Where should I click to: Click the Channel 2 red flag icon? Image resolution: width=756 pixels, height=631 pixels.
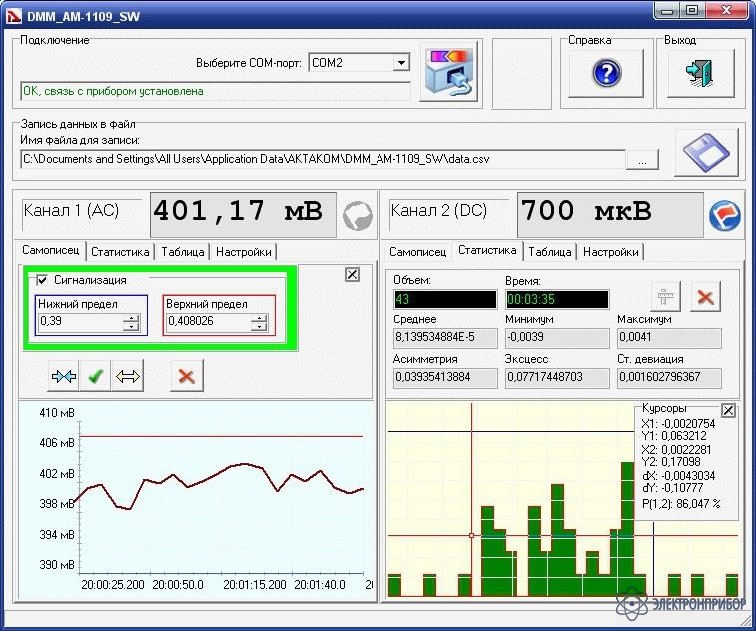tap(723, 215)
